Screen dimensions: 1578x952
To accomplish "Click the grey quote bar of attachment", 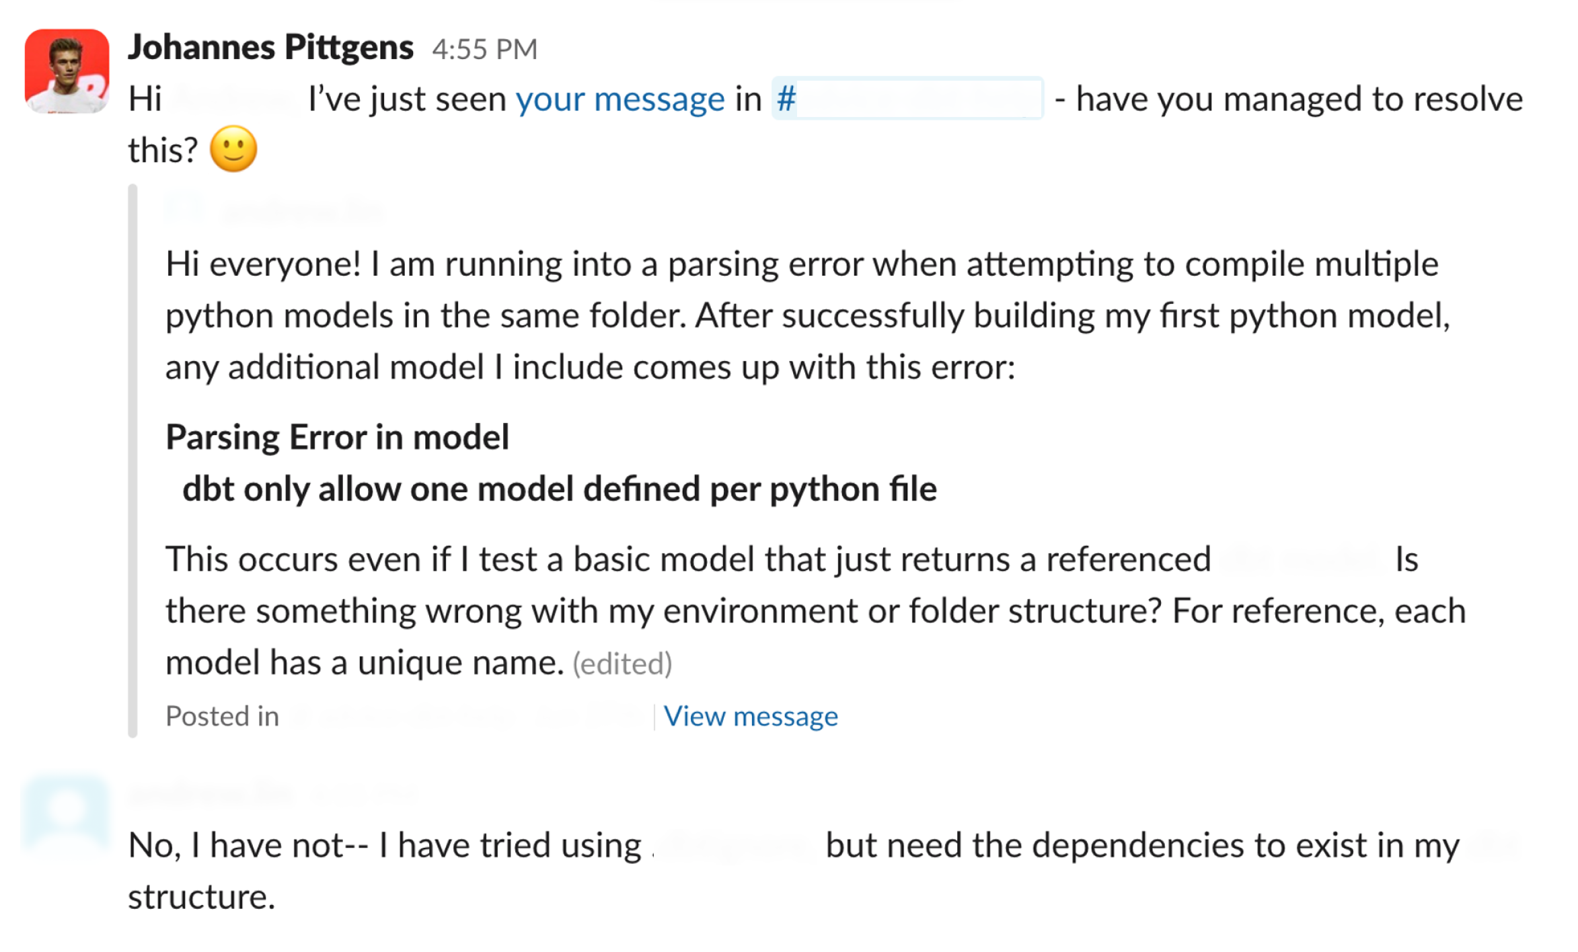I will pyautogui.click(x=133, y=461).
